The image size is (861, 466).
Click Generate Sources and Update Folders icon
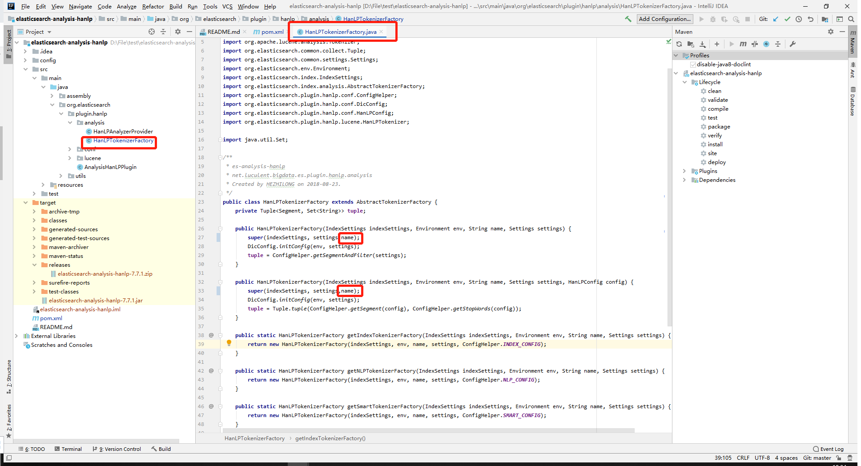(x=691, y=44)
